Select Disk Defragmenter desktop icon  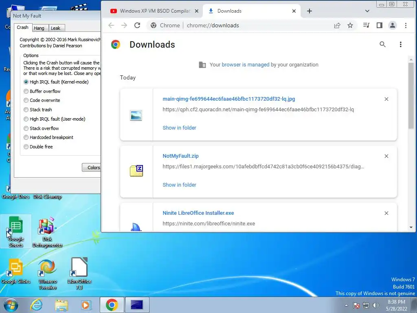click(x=47, y=232)
